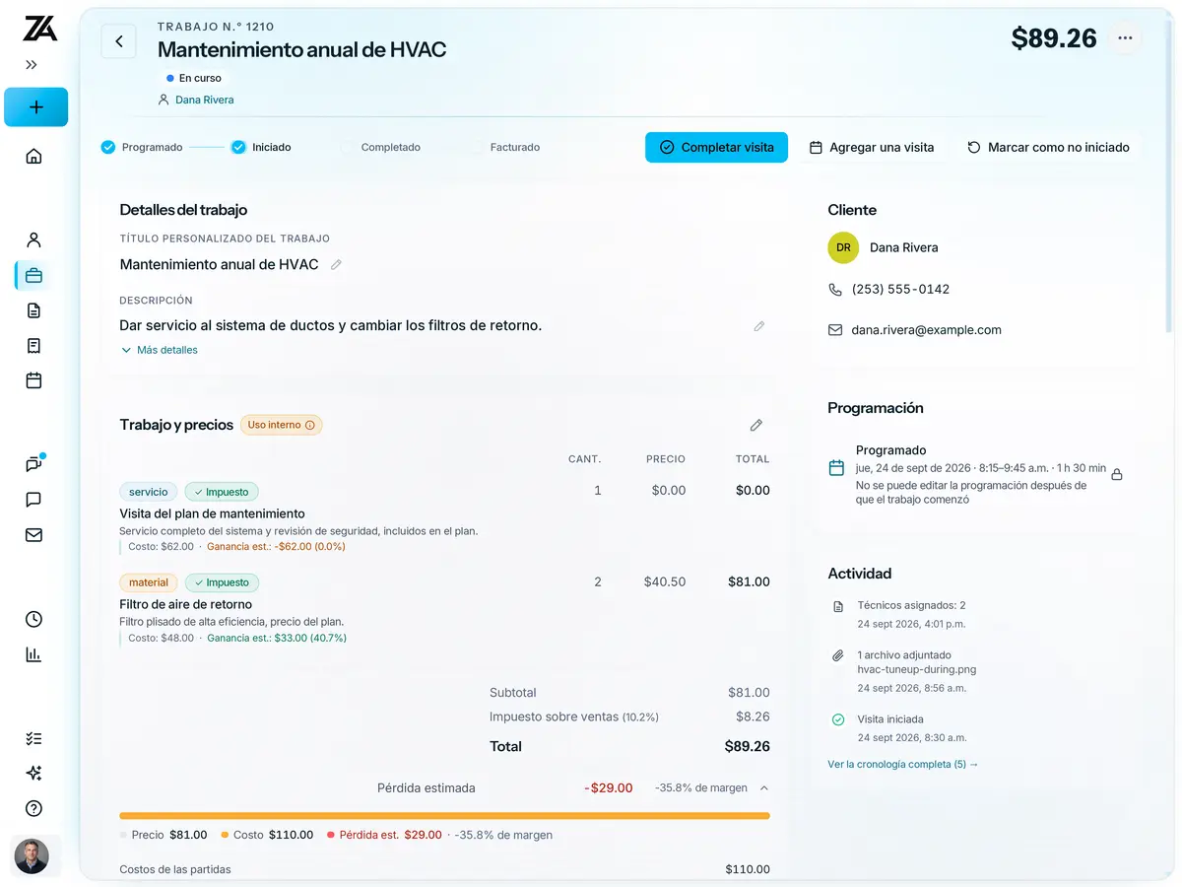This screenshot has height=887, width=1182.
Task: Go to Home in sidebar
Action: click(x=34, y=156)
